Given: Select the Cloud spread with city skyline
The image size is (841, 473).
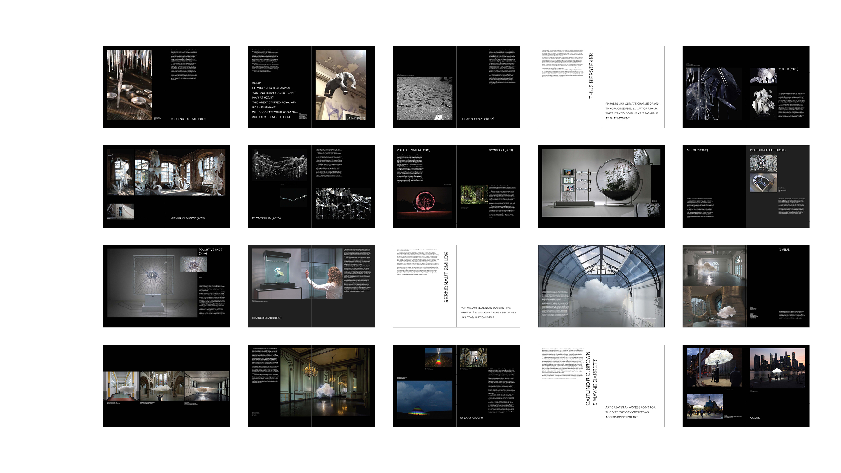Looking at the screenshot, I should point(746,386).
